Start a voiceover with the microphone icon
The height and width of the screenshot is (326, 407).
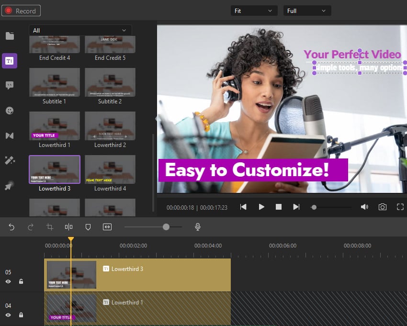point(198,226)
